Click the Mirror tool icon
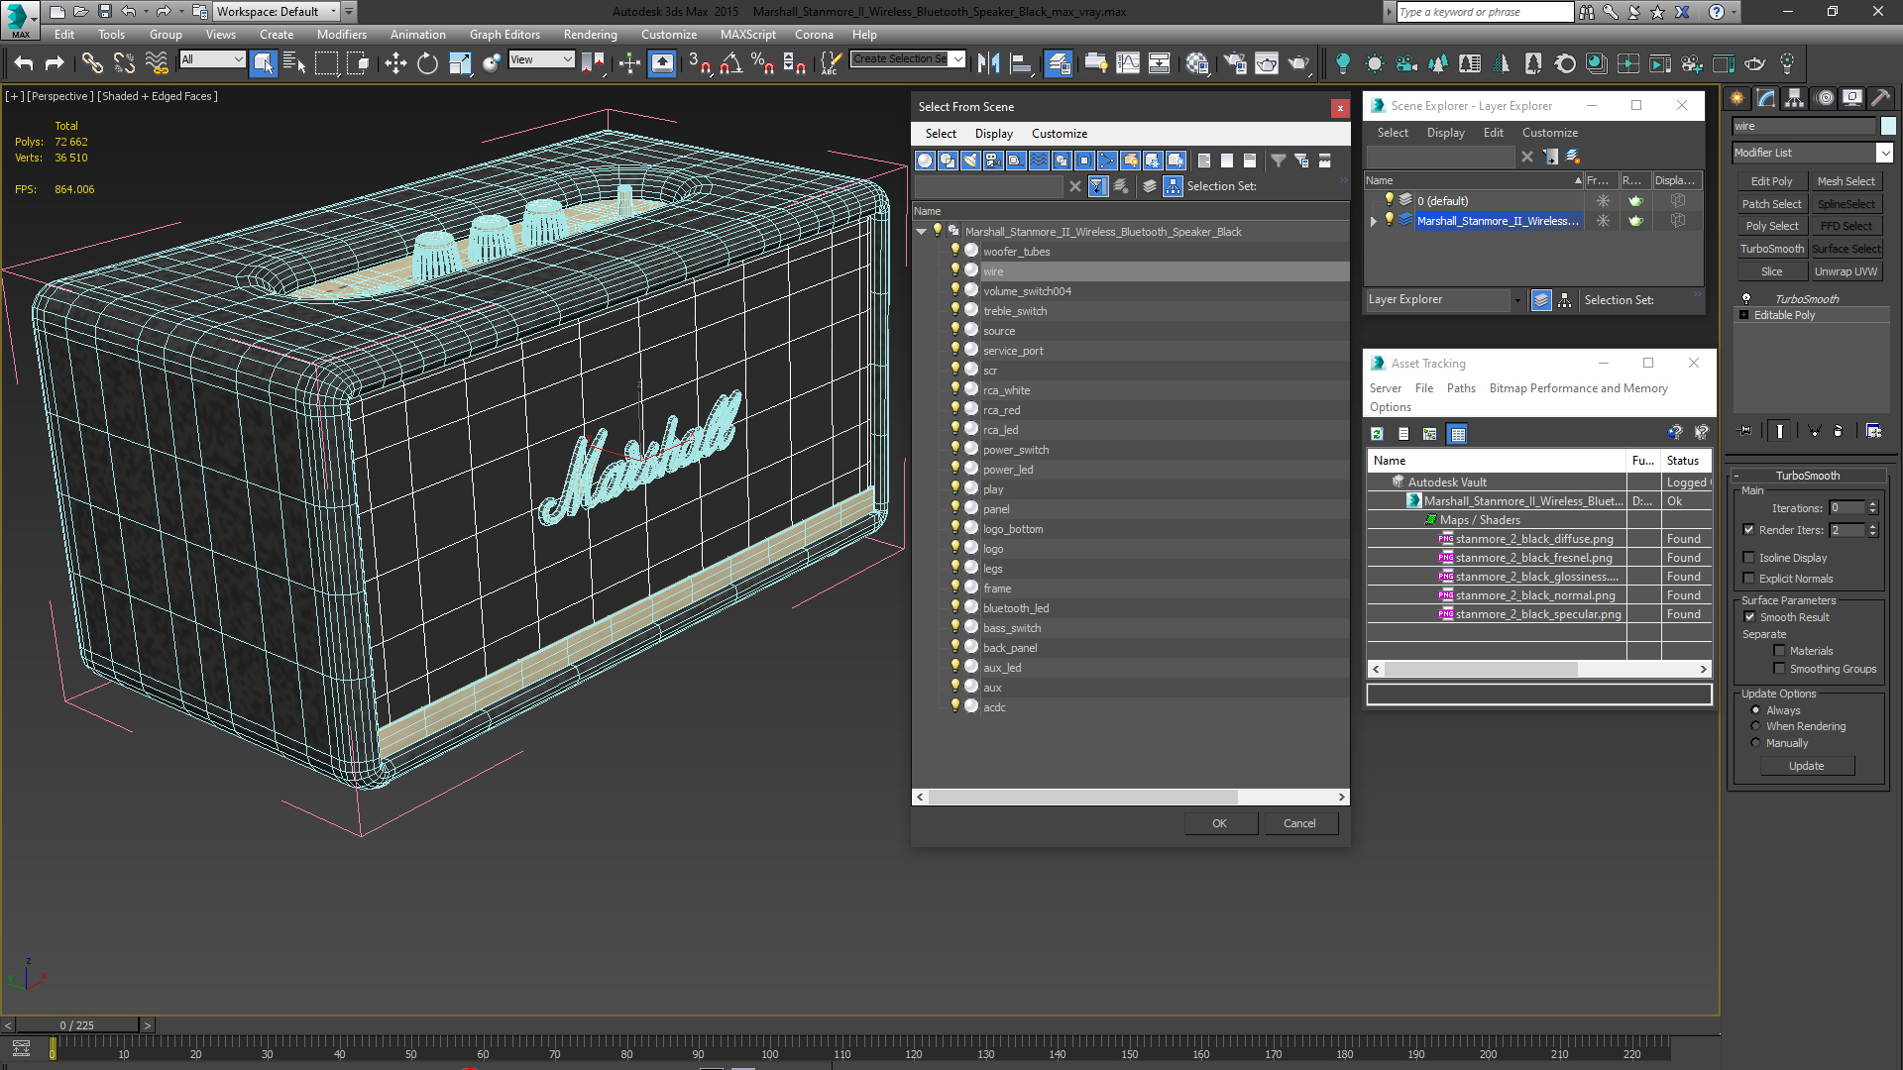 (x=988, y=63)
